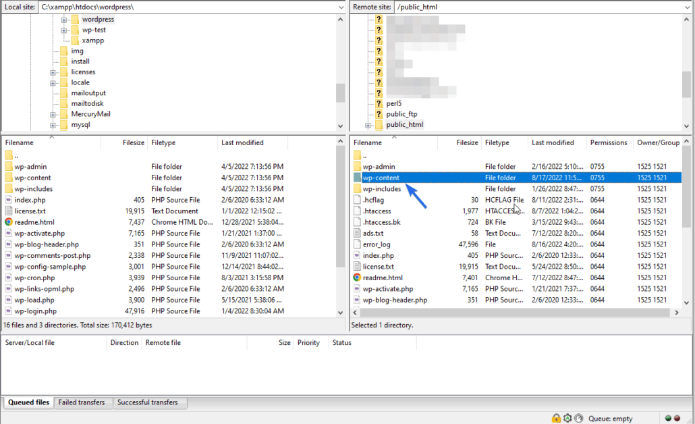Click the Chrome icon of local readme.html
695x424 pixels.
(9, 222)
